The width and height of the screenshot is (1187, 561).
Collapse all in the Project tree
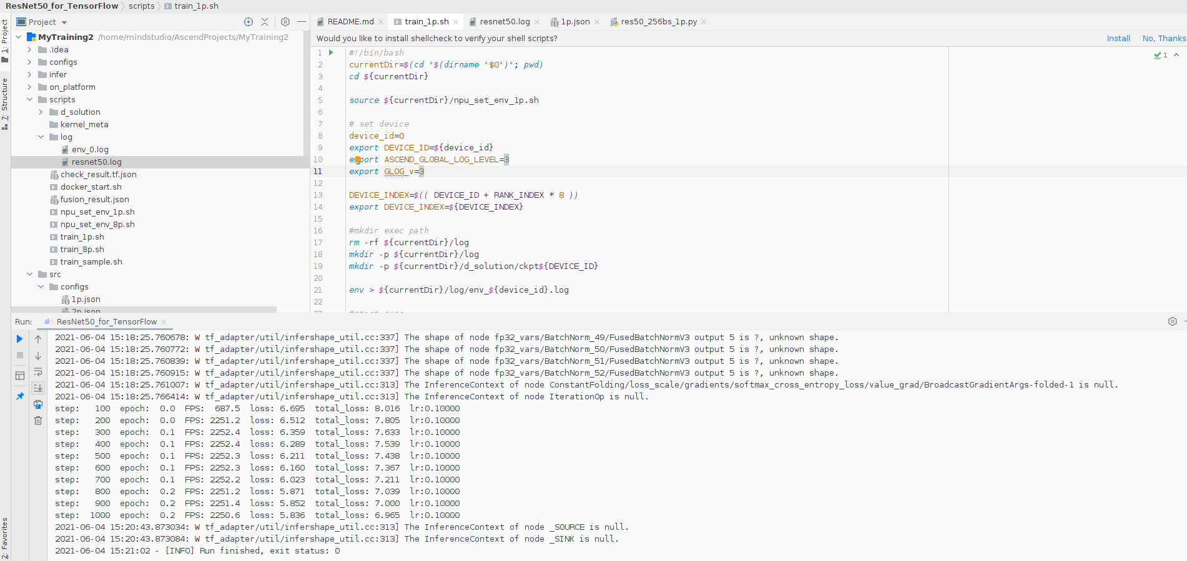tap(265, 22)
